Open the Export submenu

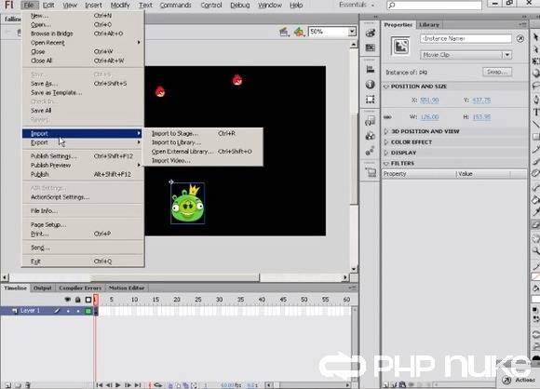tap(82, 142)
